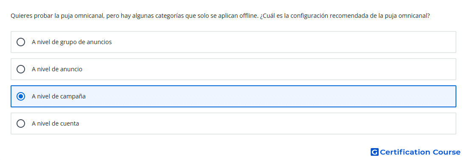Click empty space in grupo de anuncios option box
The height and width of the screenshot is (160, 467).
[x=283, y=42]
